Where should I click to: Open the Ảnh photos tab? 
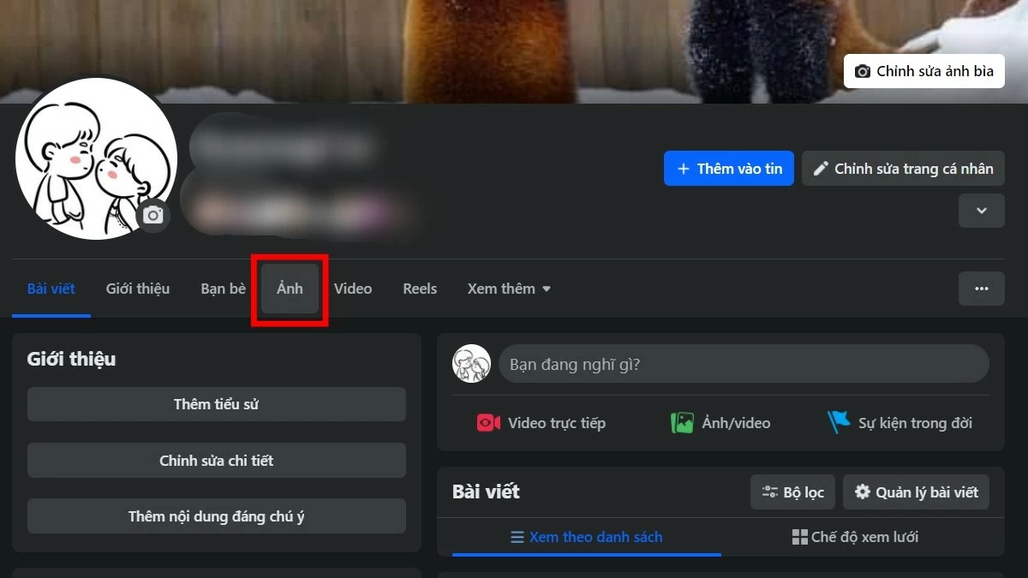coord(289,289)
